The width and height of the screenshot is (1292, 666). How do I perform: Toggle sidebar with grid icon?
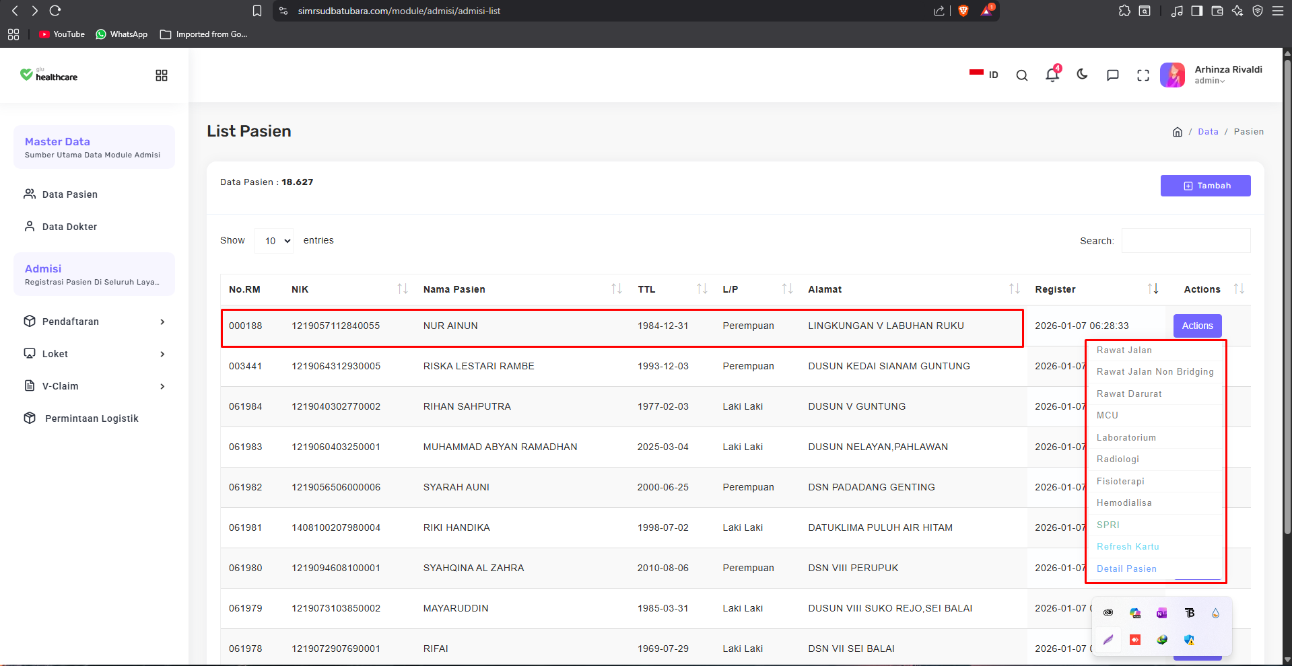[162, 75]
